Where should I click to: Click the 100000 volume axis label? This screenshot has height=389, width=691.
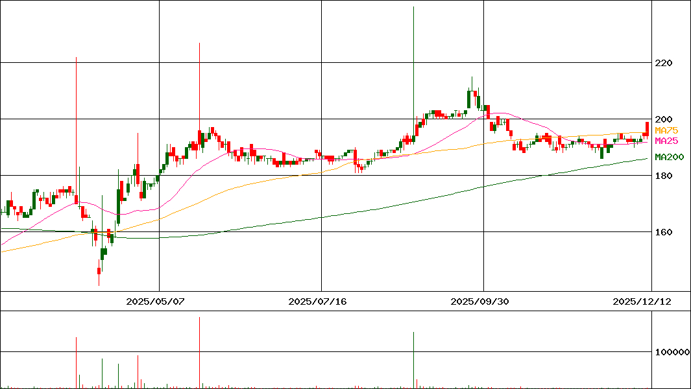(672, 352)
